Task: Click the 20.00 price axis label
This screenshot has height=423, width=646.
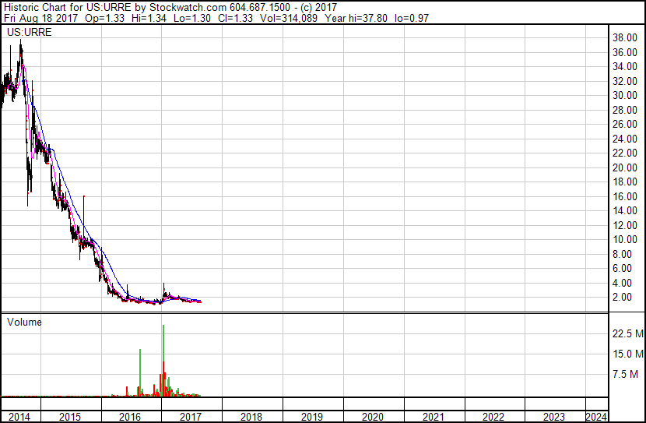Action: [626, 167]
